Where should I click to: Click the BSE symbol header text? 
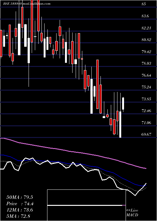tap(27, 4)
